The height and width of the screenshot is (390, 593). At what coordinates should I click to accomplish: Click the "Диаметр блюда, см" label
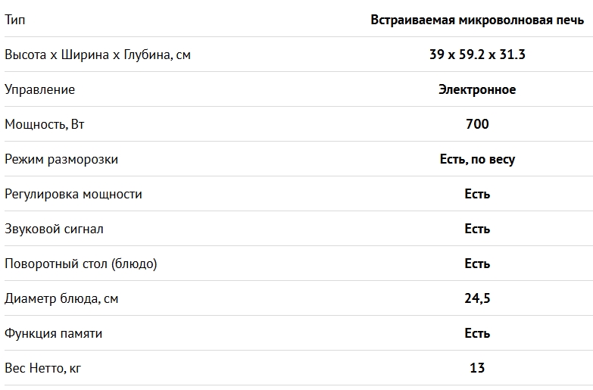[x=61, y=298]
